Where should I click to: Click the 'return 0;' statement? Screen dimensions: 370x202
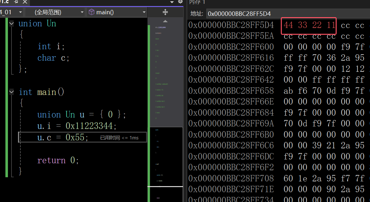[58, 160]
